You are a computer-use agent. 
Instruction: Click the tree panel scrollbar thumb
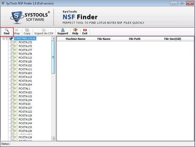point(53,57)
